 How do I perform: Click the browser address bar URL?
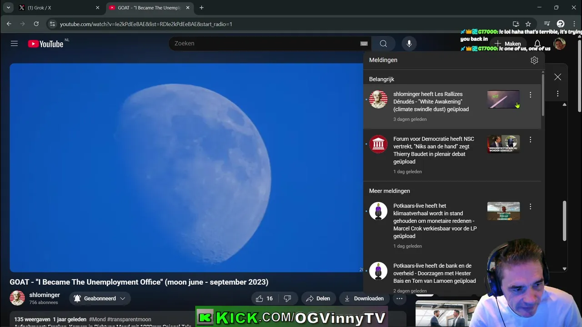146,24
